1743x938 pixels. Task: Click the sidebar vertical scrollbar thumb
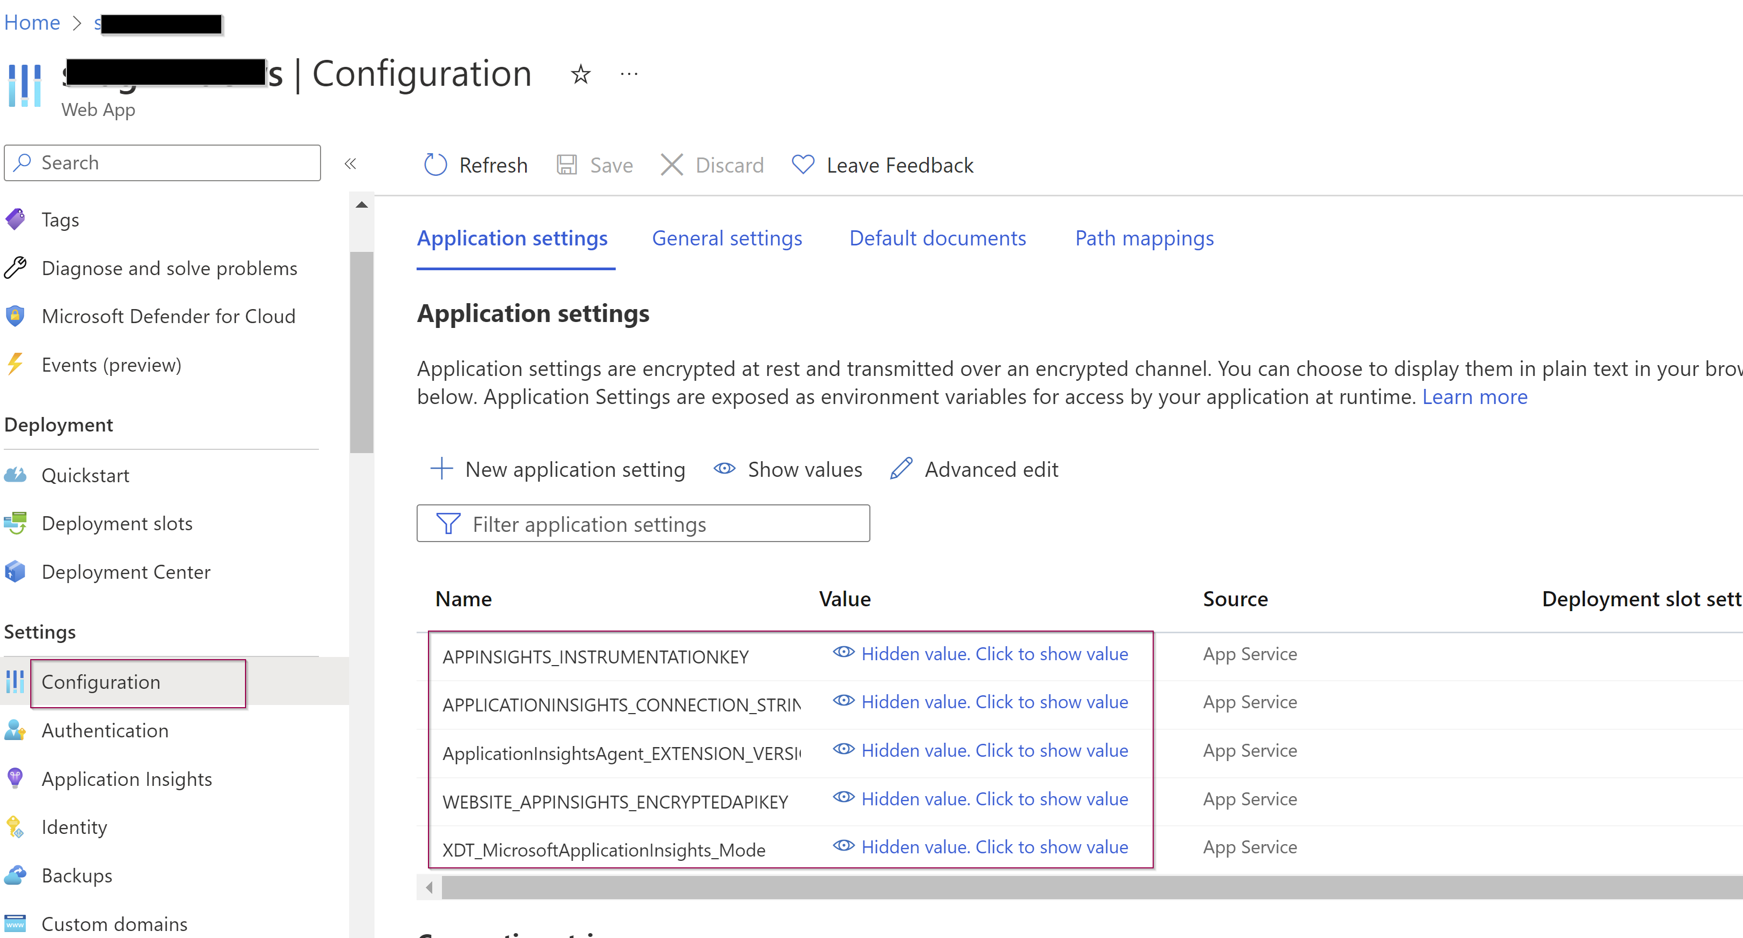(x=362, y=352)
